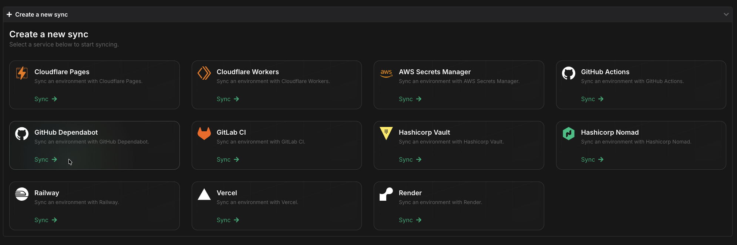The width and height of the screenshot is (737, 245).
Task: Select the GitLab CI card title
Action: pyautogui.click(x=231, y=132)
